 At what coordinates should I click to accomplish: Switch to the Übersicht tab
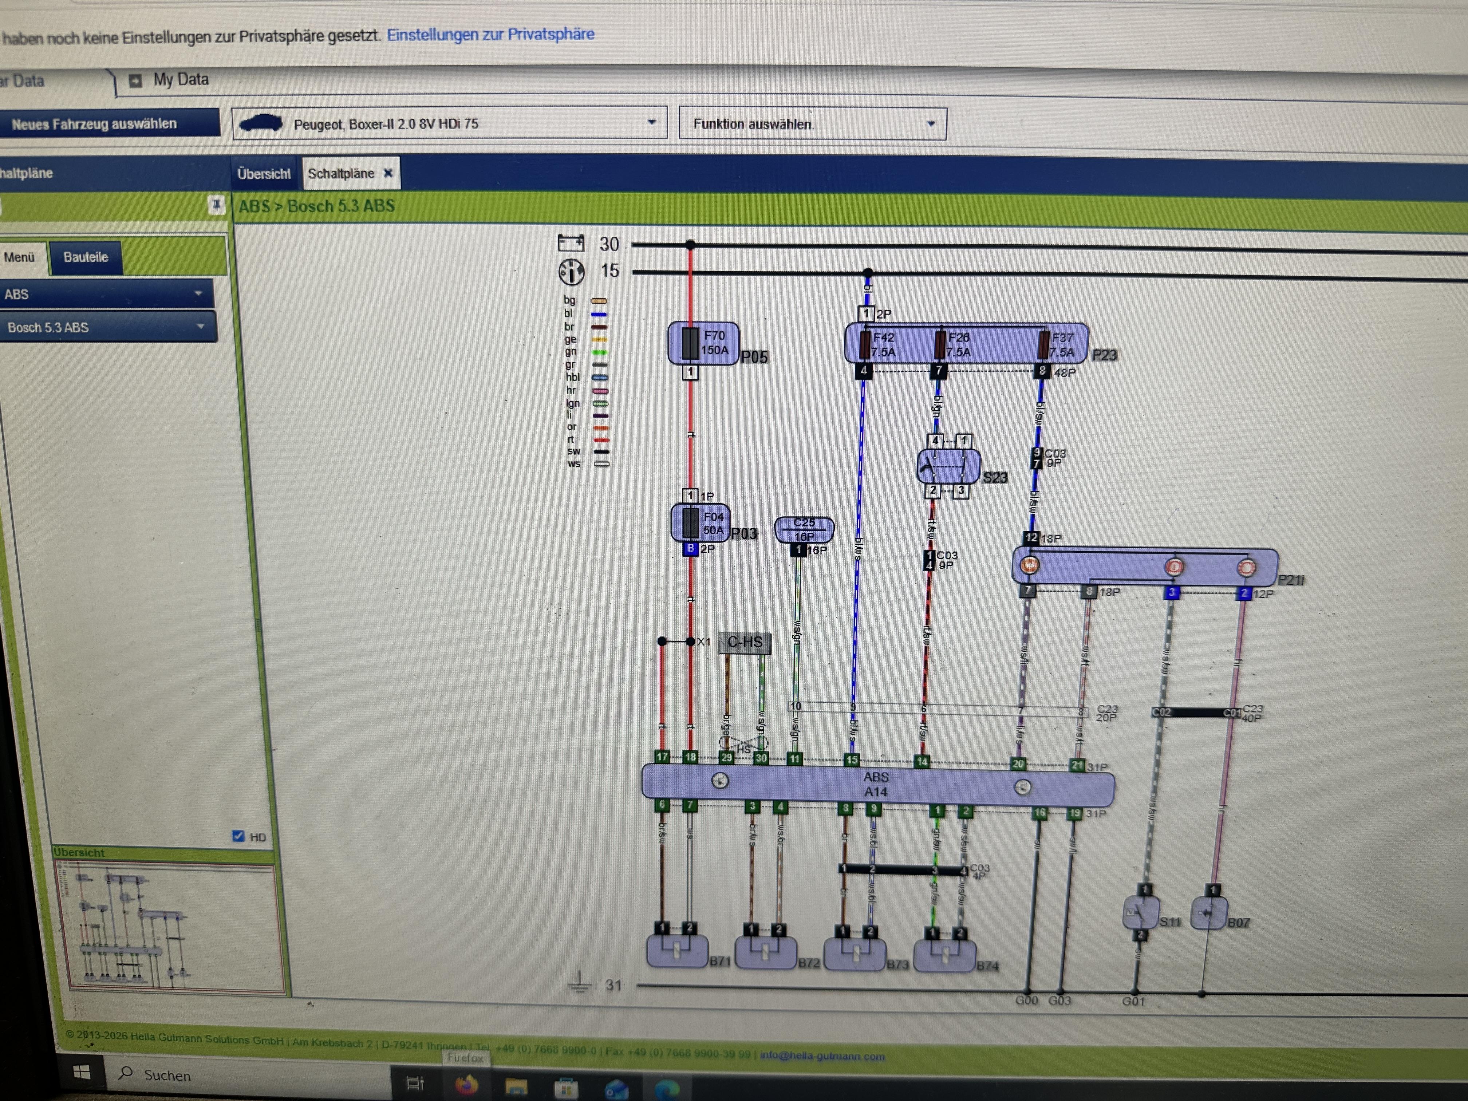(x=264, y=174)
